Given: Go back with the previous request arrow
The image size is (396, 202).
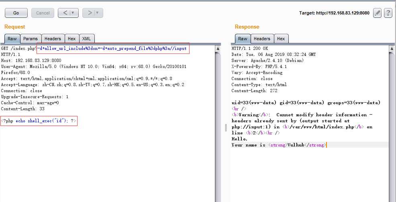Looking at the screenshot, I should 65,13.
